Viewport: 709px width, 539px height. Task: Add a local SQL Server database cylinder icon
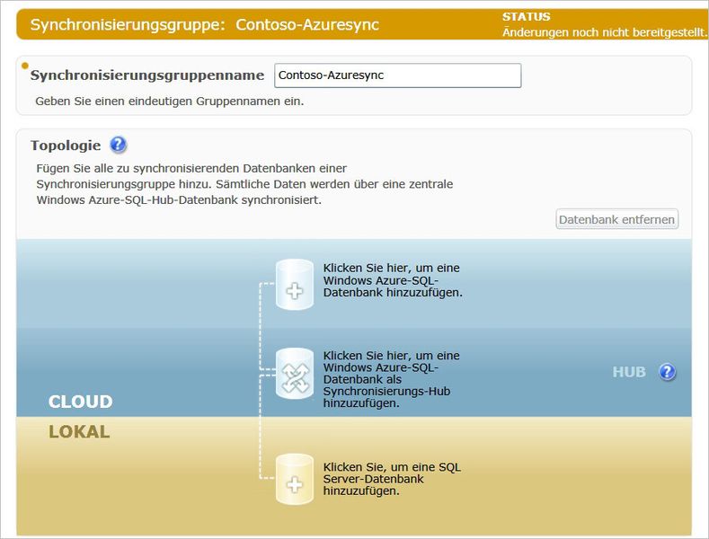(295, 479)
